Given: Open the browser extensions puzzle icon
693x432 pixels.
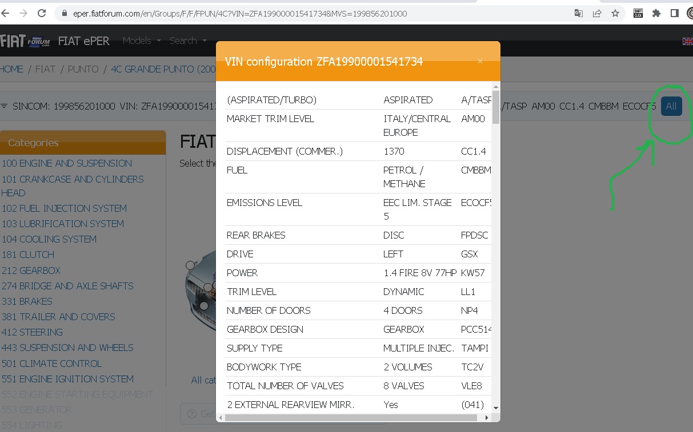Looking at the screenshot, I should (656, 13).
